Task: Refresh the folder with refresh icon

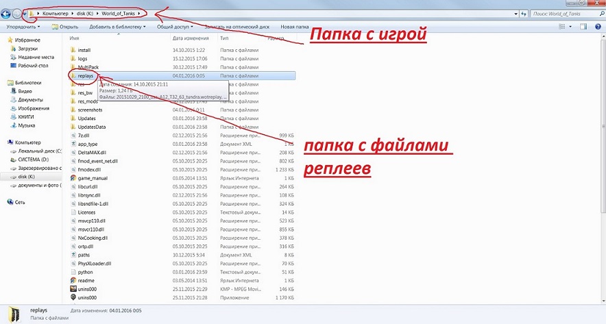Action: tap(524, 14)
